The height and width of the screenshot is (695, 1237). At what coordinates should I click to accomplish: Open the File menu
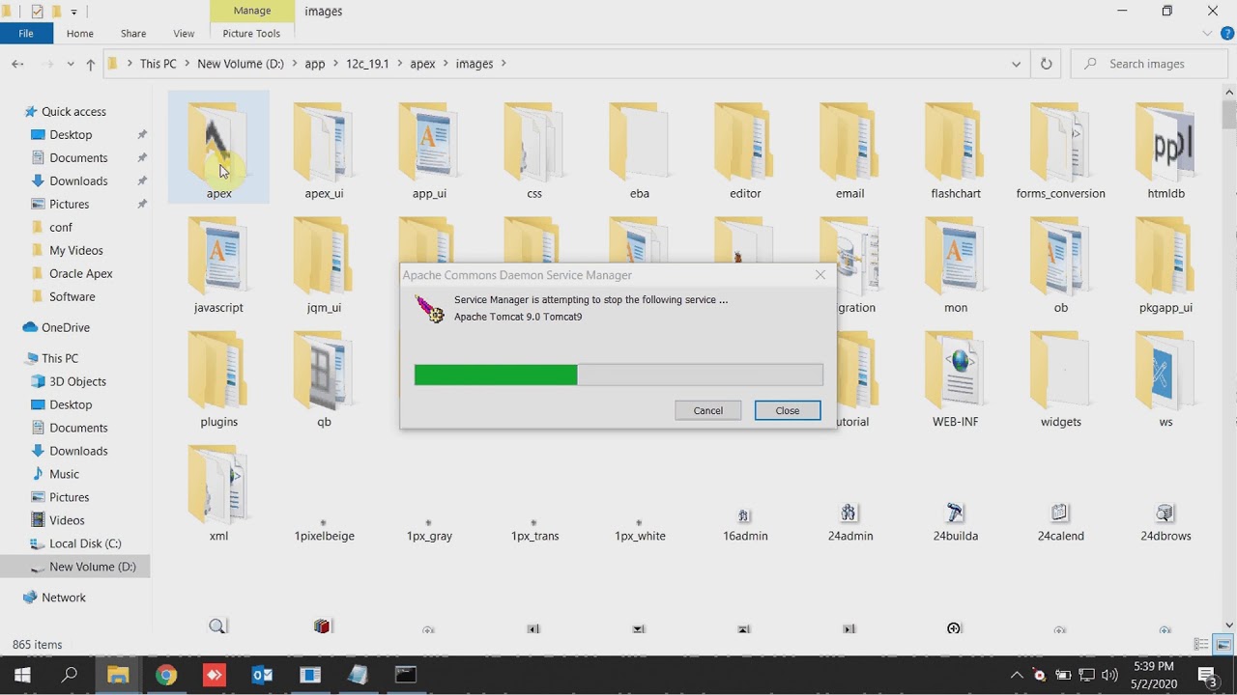pos(26,33)
